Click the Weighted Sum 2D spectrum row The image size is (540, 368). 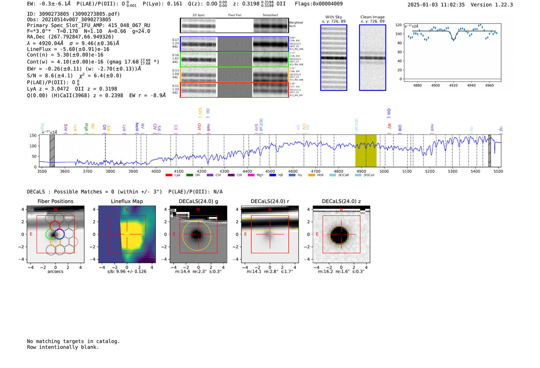point(234,25)
